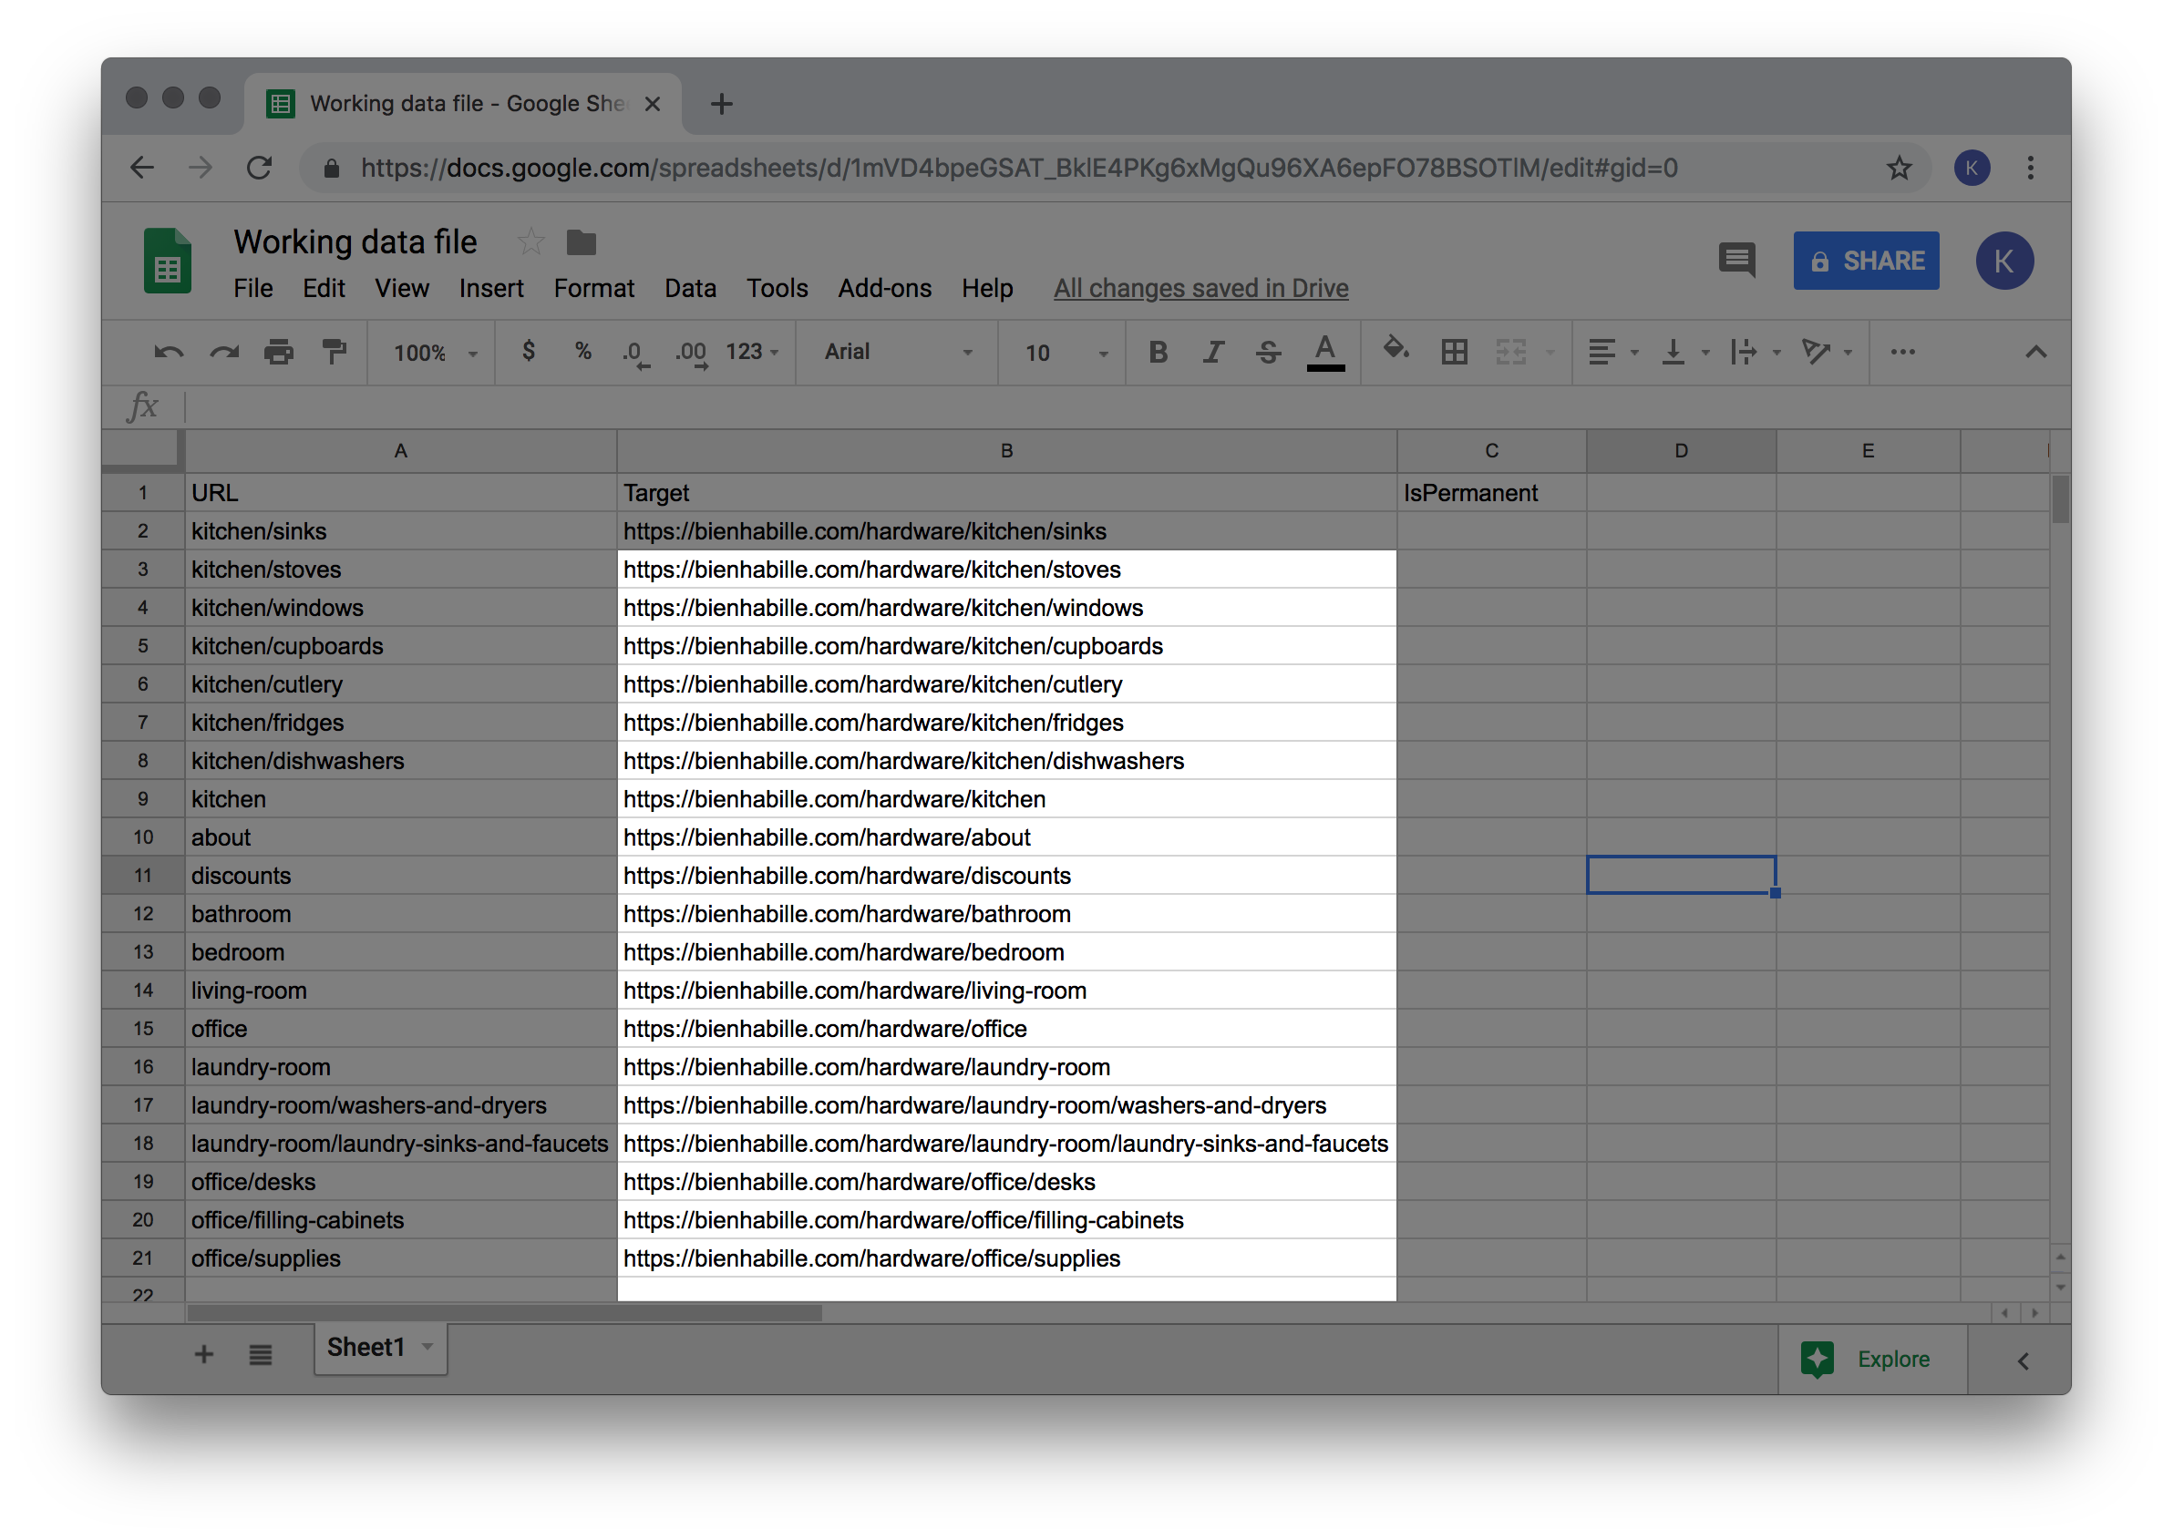This screenshot has height=1540, width=2173.
Task: Open the Data menu
Action: coord(688,288)
